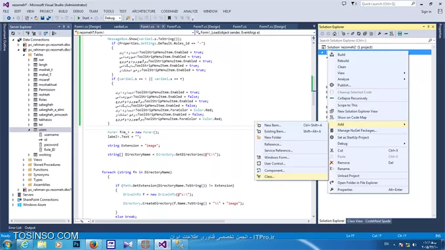This screenshot has width=445, height=250.
Task: Click the bookmark toolbar icon
Action: (x=169, y=18)
